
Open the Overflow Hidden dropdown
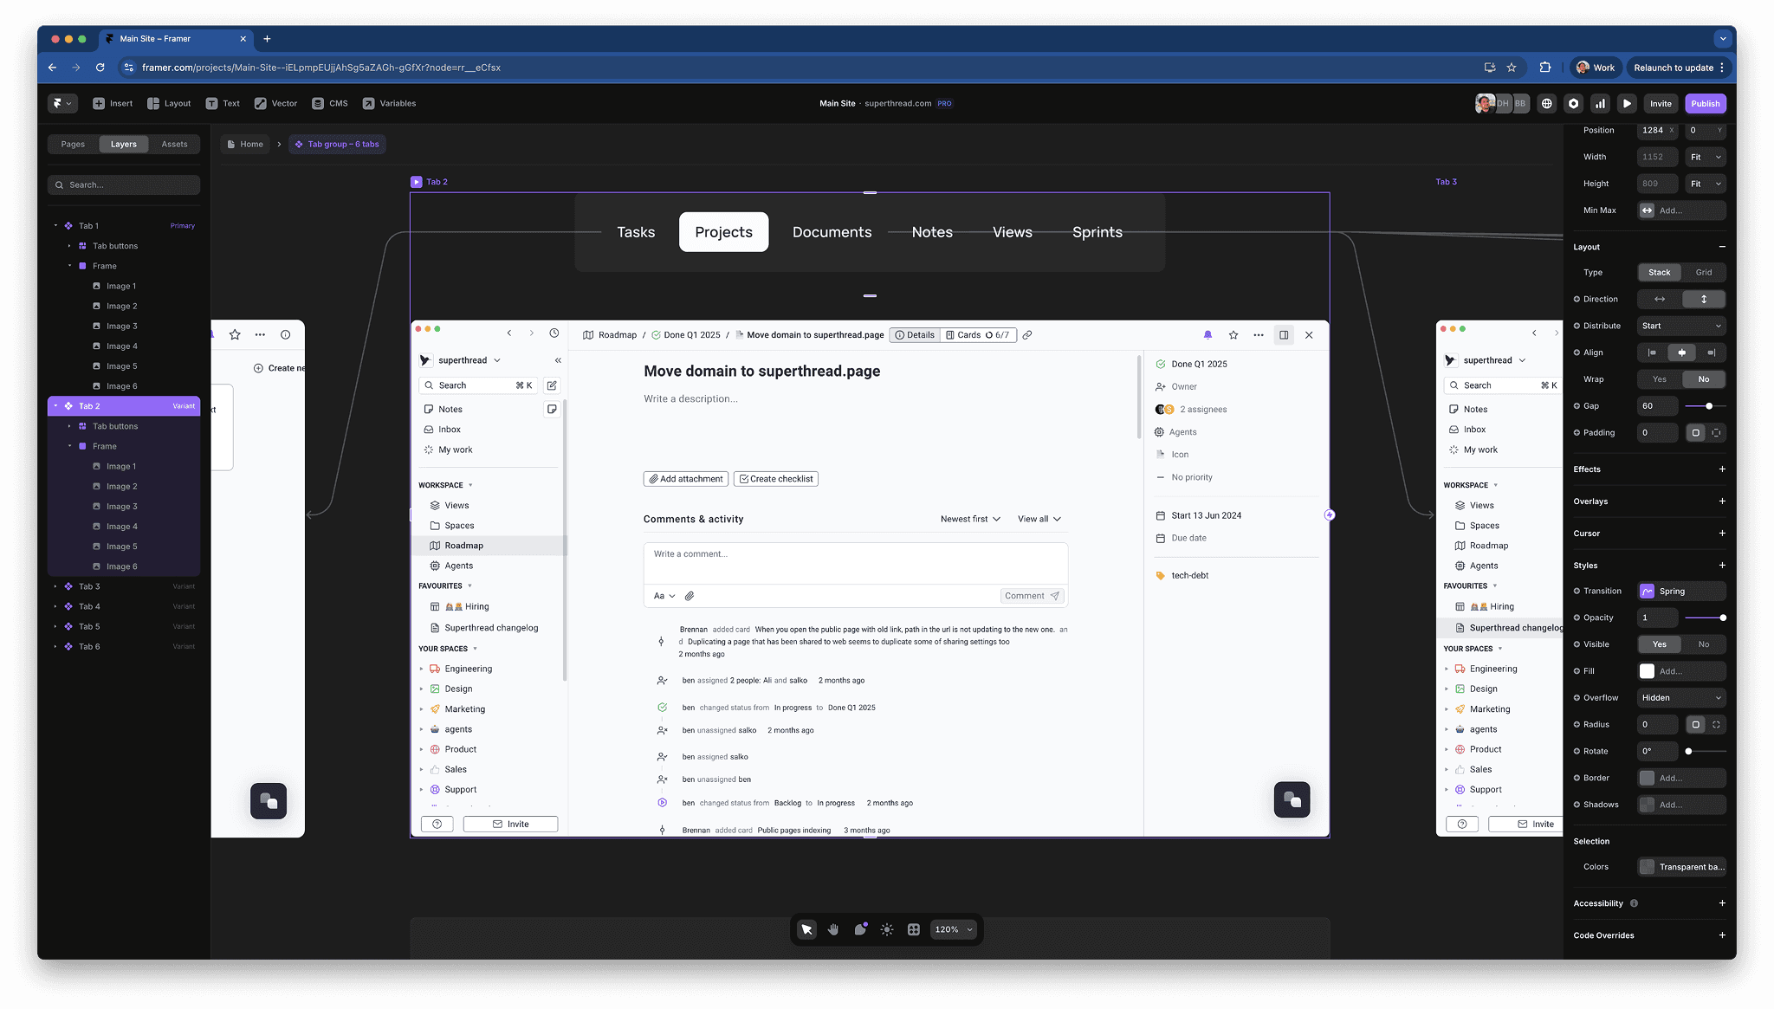tap(1681, 698)
